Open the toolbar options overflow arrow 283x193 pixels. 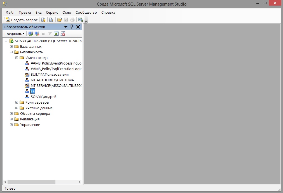(86, 22)
